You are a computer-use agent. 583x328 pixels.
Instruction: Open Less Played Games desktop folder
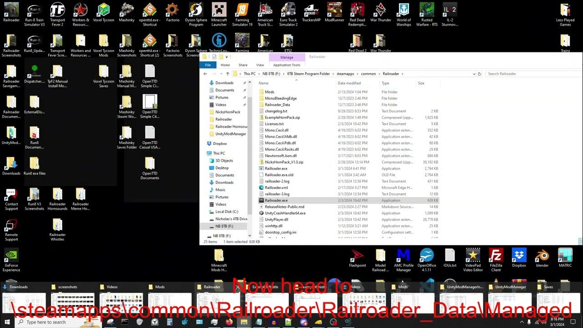565,14
